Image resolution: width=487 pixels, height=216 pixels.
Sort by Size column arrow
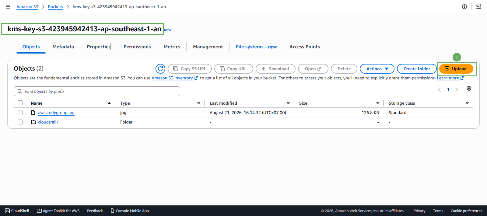tap(378, 103)
